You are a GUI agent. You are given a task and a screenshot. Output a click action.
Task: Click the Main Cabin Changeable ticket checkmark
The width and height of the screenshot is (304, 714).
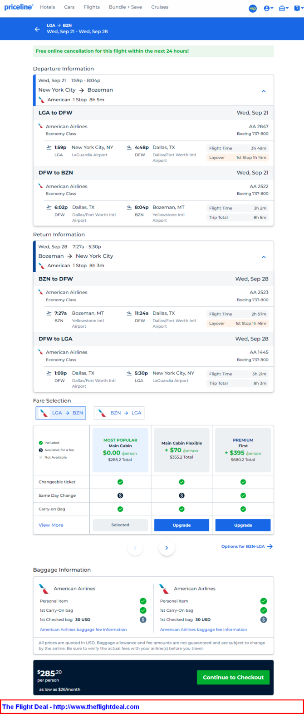pos(120,482)
